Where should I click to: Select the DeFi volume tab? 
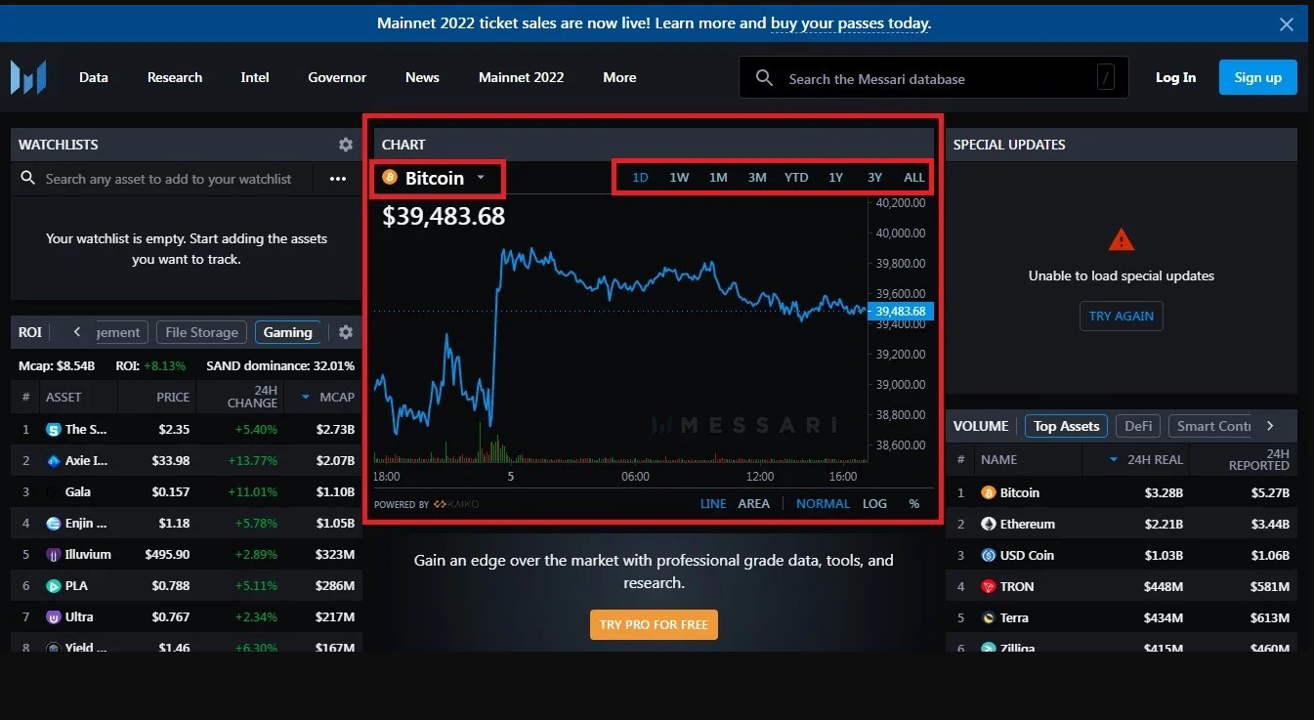[1138, 426]
